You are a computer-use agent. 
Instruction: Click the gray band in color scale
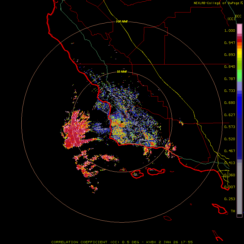point(239,188)
